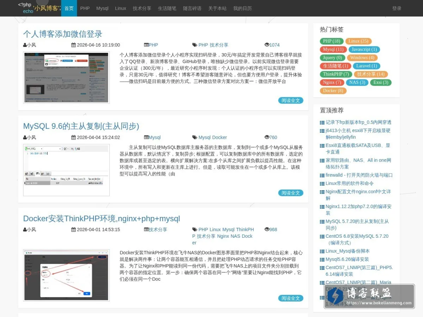Click 阅读全文 for the Docker安装ThinkPHP post
Image resolution: width=423 pixels, height=317 pixels.
click(x=291, y=298)
